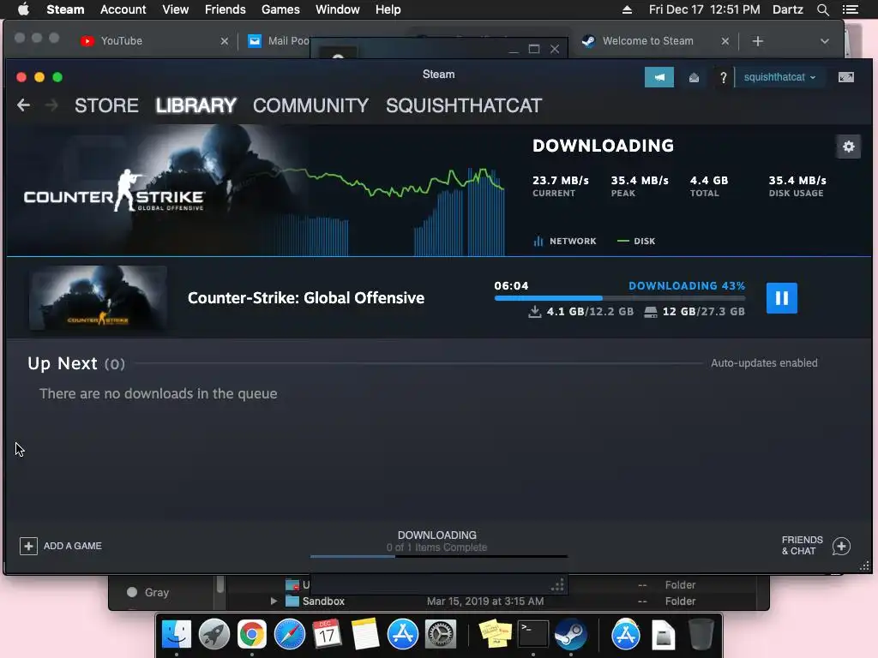Expand the browser tab list chevron
The height and width of the screenshot is (658, 878).
(x=824, y=41)
